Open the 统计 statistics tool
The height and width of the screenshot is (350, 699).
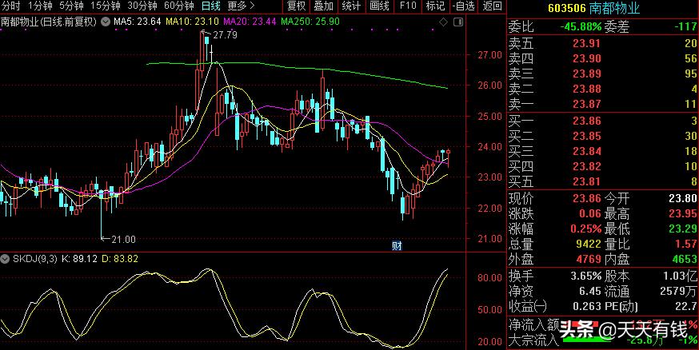(351, 6)
